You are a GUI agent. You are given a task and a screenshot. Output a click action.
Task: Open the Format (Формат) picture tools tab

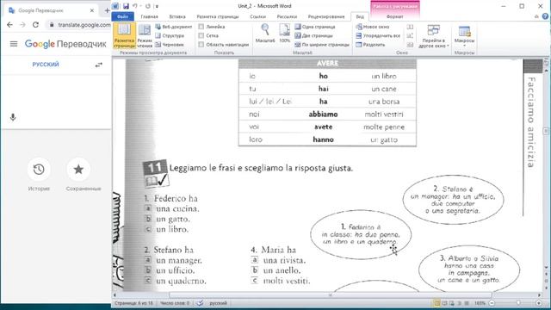click(394, 16)
